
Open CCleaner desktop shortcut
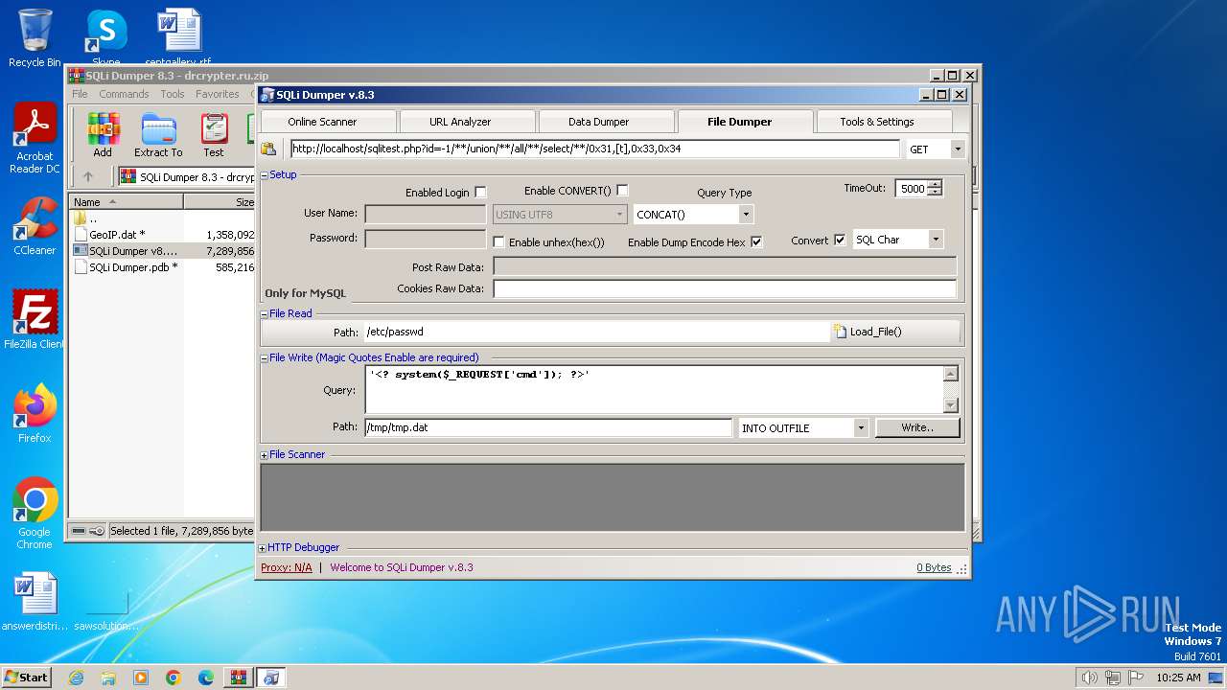[35, 226]
